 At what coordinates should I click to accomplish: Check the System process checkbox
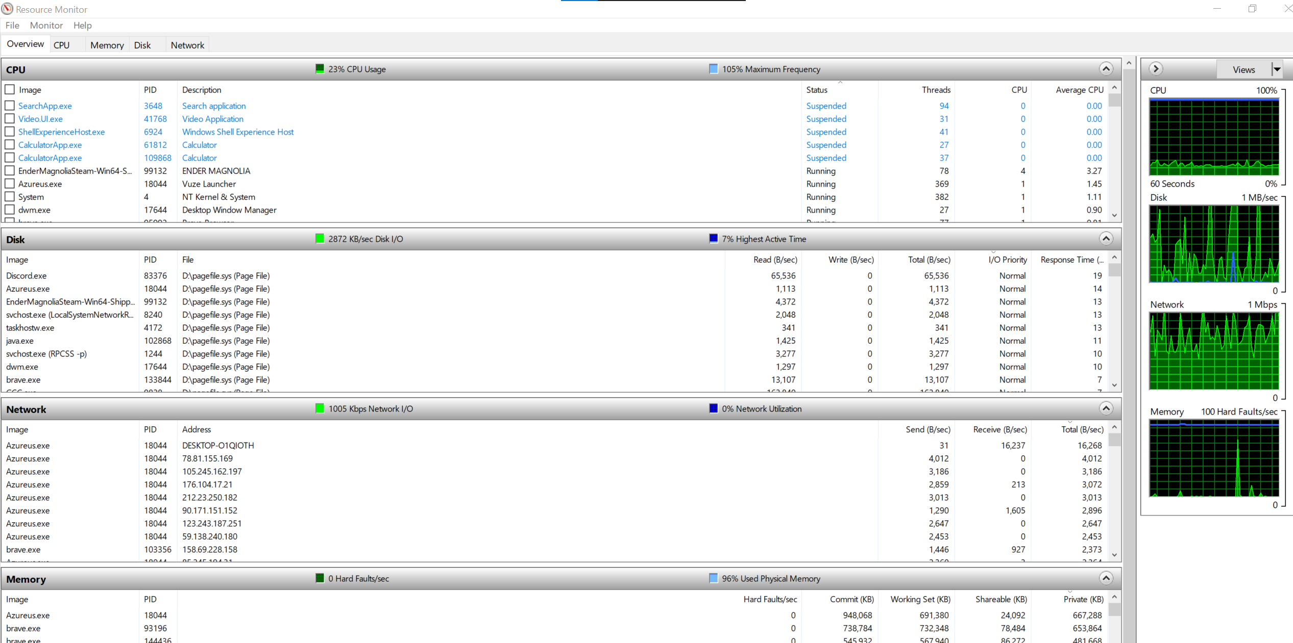point(10,197)
